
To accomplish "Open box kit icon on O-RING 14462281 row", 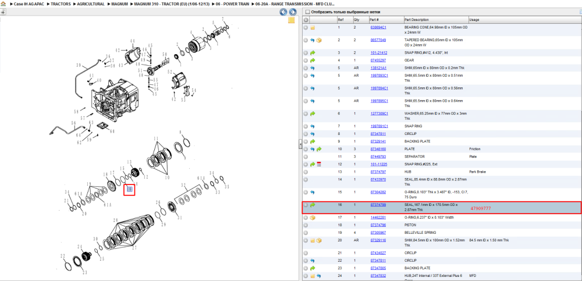I will [x=313, y=218].
